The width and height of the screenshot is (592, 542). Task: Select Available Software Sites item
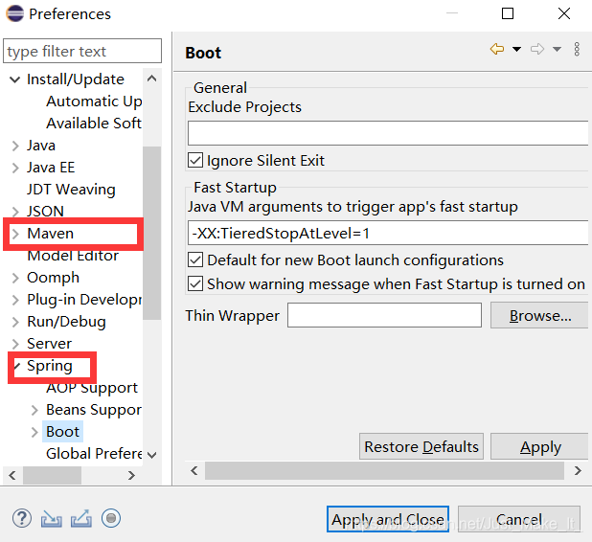click(x=94, y=123)
